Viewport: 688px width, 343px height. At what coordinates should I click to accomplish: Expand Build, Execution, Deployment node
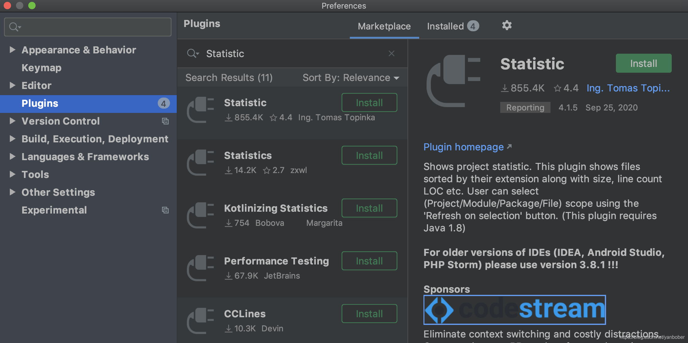coord(12,139)
